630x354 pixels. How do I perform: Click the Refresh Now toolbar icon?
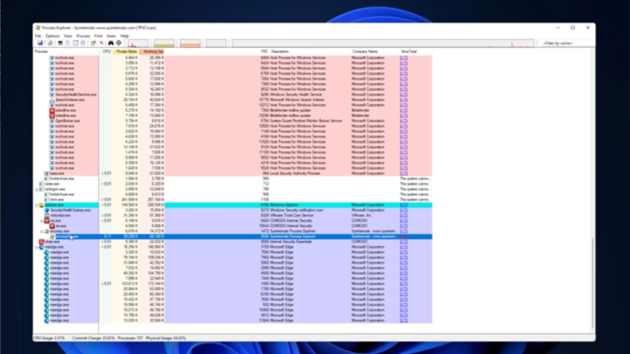point(50,43)
